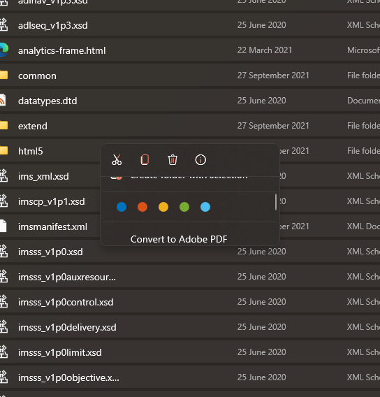The width and height of the screenshot is (380, 397).
Task: Click the imsss_v1p0limit.xsd file icon
Action: 3,352
